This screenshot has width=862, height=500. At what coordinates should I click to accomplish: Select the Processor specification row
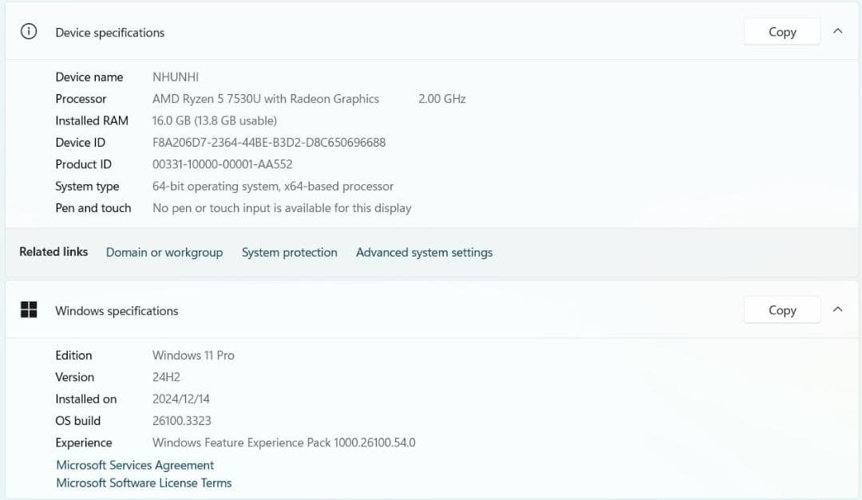pos(265,99)
